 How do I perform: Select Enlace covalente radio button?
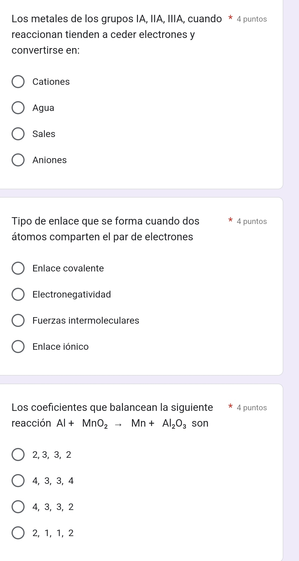coord(18,268)
